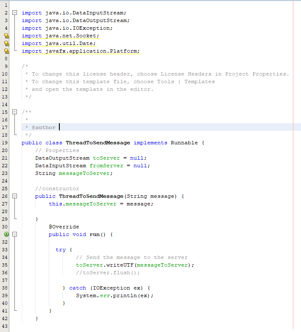Image resolution: width=301 pixels, height=332 pixels.
Task: Click the 'Send the message to the server' comment
Action: point(132,257)
